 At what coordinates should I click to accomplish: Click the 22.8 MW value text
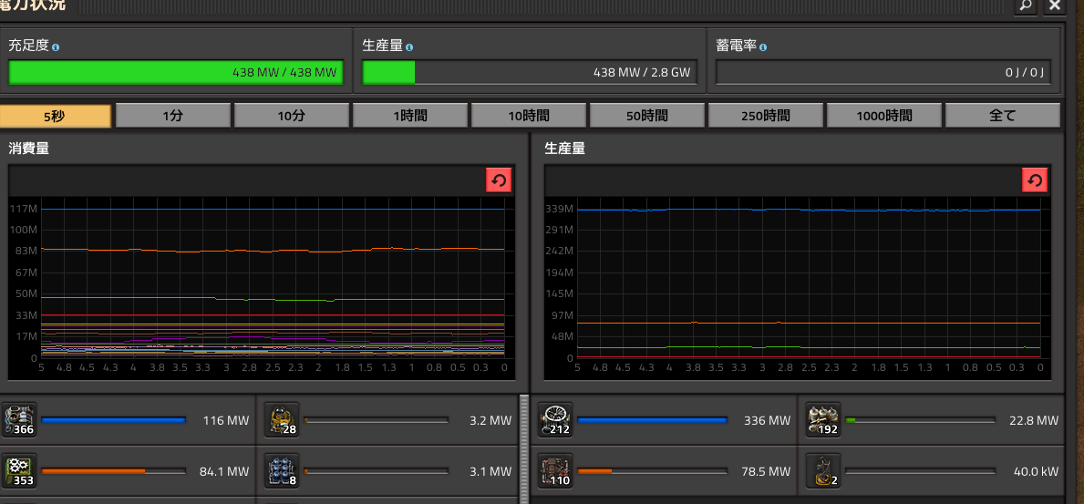[1034, 420]
